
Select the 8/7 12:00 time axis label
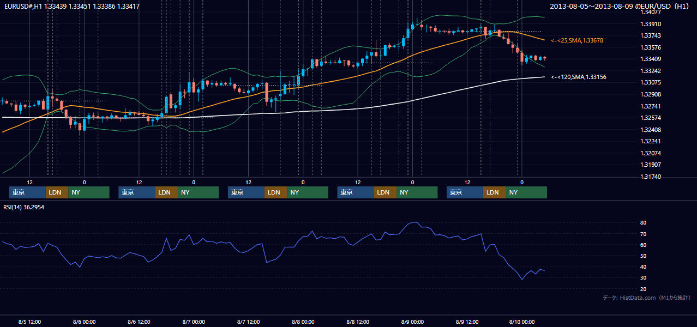[248, 322]
